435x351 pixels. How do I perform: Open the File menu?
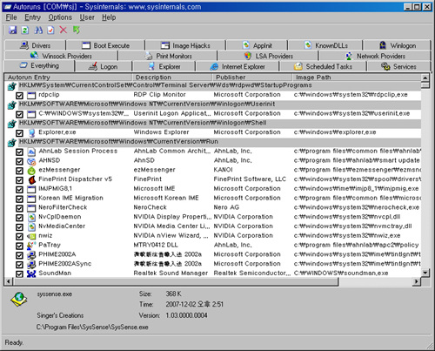[x=11, y=17]
